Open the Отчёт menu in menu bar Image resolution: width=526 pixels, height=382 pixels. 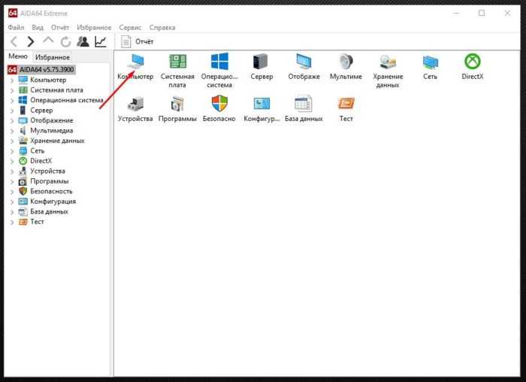pos(60,28)
